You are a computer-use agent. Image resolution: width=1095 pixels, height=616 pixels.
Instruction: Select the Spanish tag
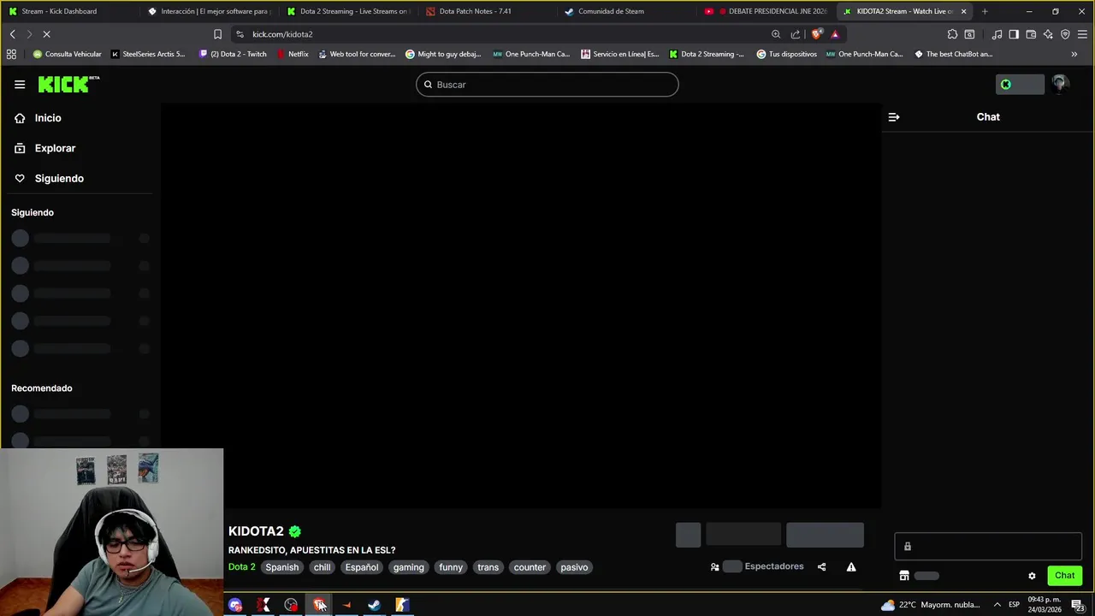point(281,567)
